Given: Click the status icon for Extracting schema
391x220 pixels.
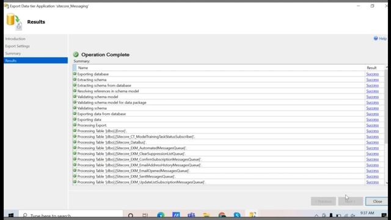Looking at the screenshot, I should pos(75,79).
